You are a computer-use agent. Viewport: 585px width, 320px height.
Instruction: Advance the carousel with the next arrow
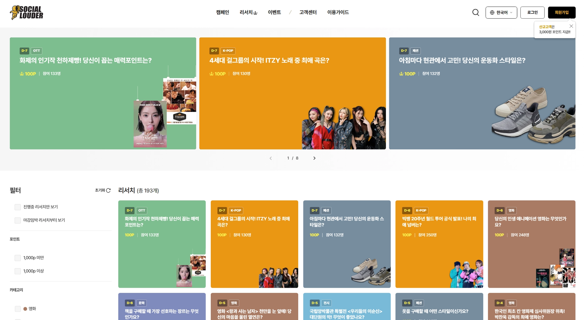[314, 158]
